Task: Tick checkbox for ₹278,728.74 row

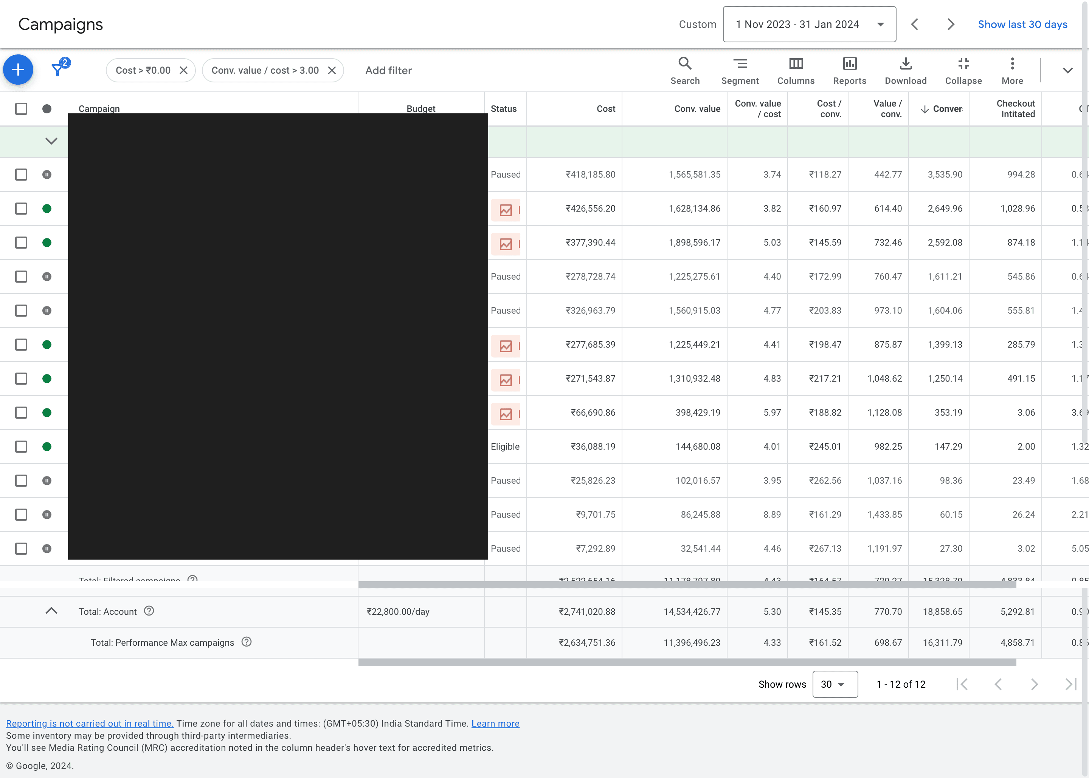Action: [x=21, y=277]
